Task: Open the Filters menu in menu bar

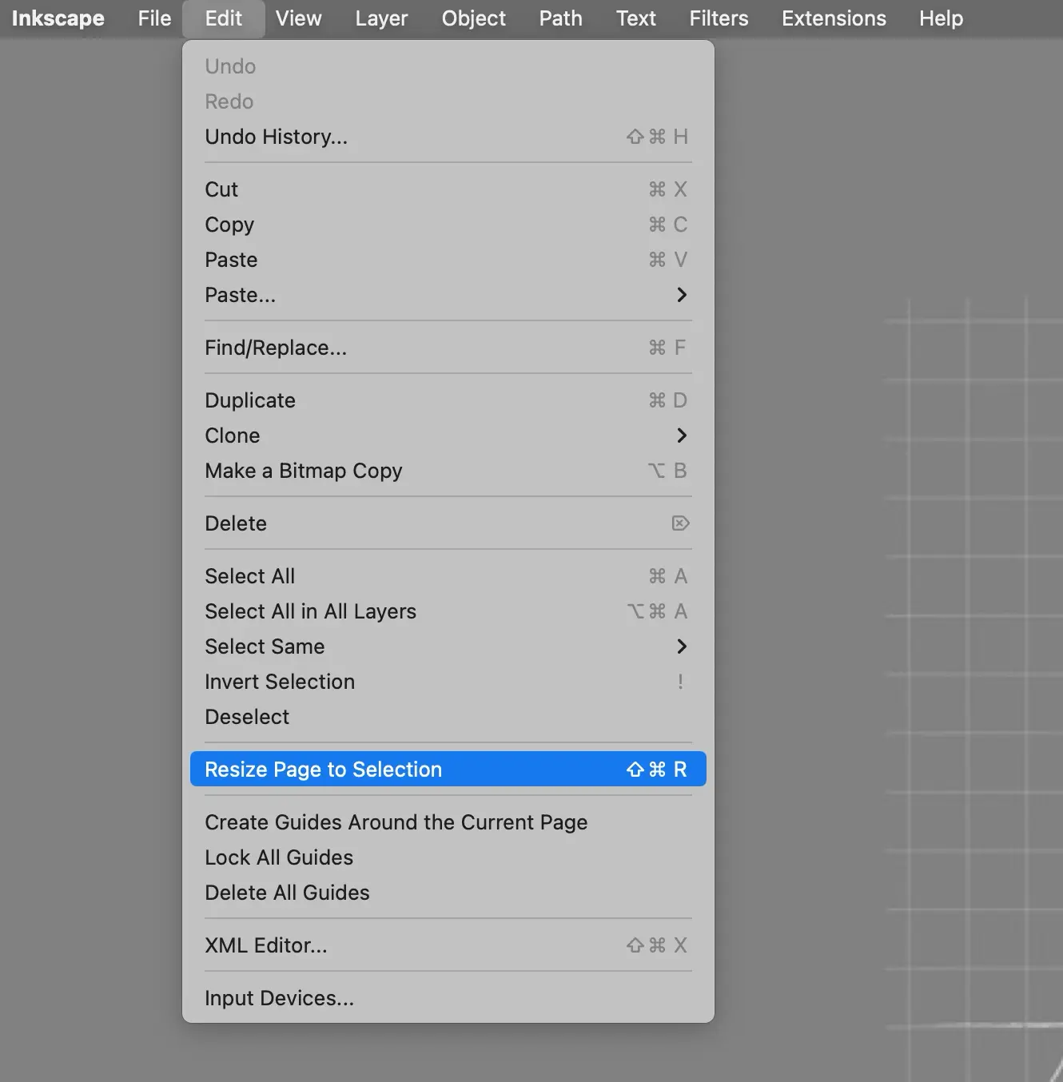Action: click(719, 18)
